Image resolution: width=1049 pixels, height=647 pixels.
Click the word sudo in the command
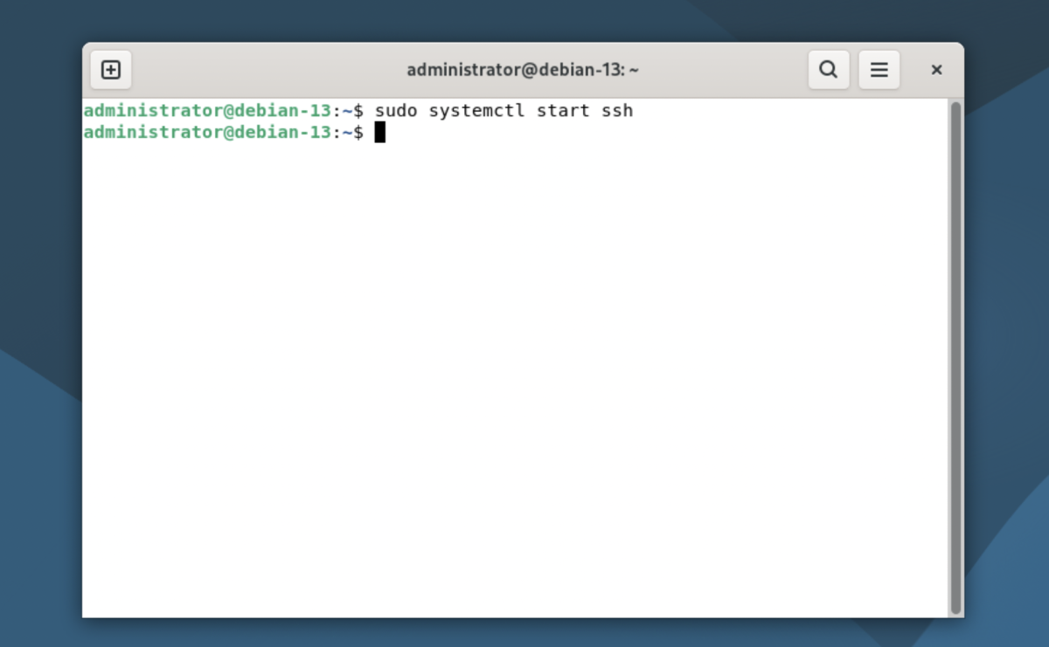coord(396,111)
